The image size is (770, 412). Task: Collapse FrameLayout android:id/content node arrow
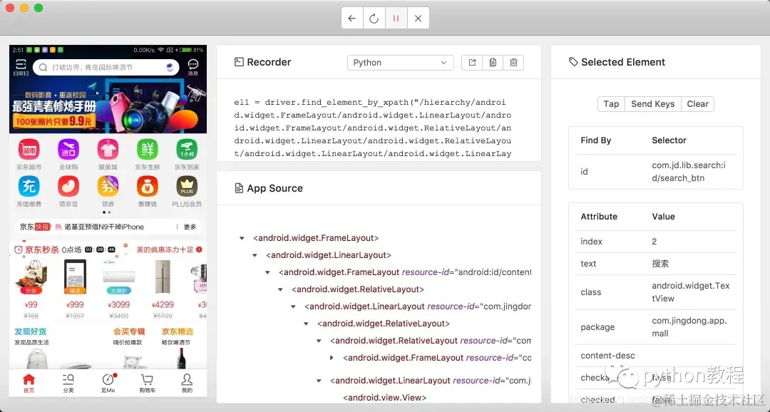coord(267,272)
